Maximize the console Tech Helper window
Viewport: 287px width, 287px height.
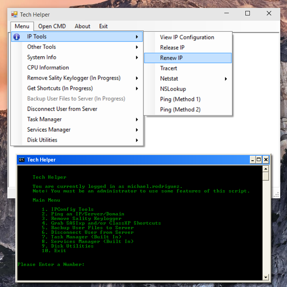coord(259,160)
